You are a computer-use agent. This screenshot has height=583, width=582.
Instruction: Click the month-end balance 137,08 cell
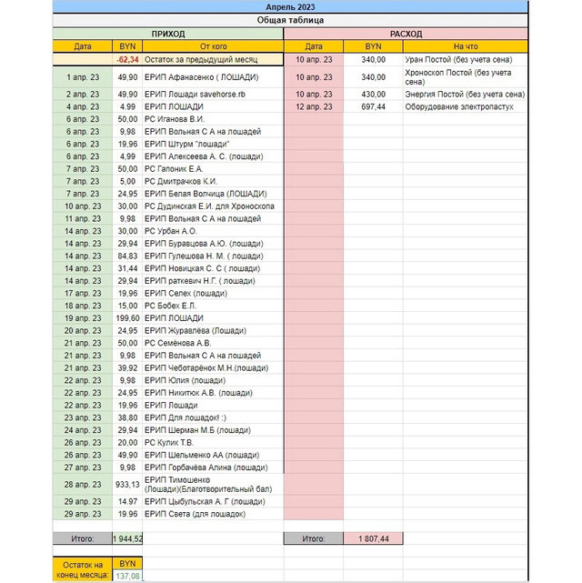coord(127,576)
